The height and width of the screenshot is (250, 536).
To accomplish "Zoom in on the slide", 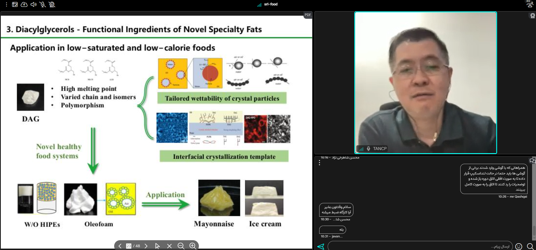I will [193, 246].
